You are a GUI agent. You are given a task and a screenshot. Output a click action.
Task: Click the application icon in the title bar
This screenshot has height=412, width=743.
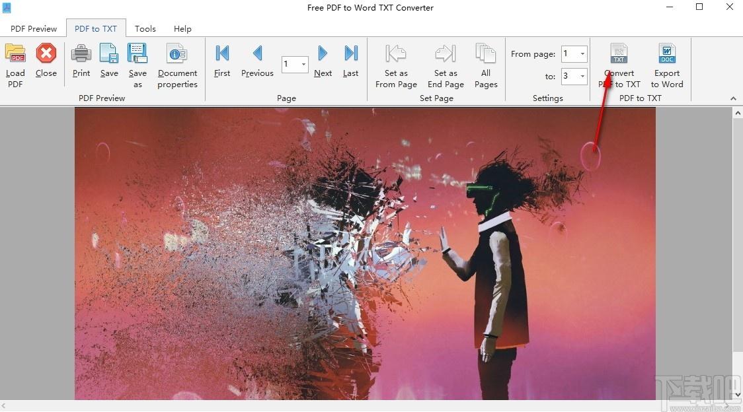pyautogui.click(x=7, y=7)
